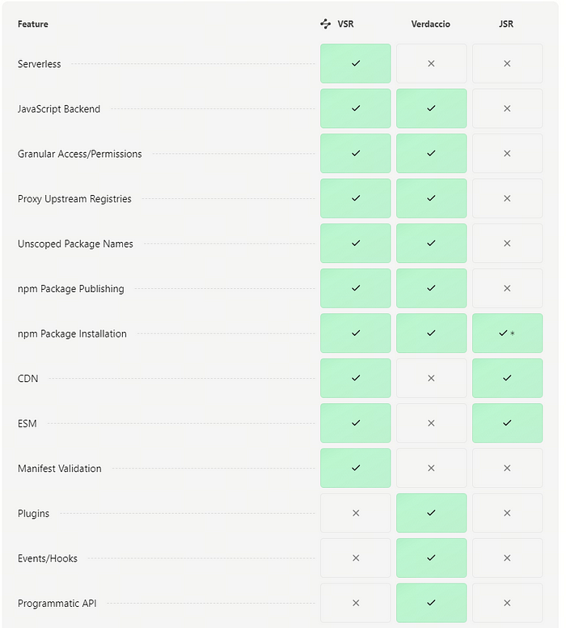Click the JSR cross for JavaScript Backend
Image resolution: width=566 pixels, height=628 pixels.
click(507, 108)
